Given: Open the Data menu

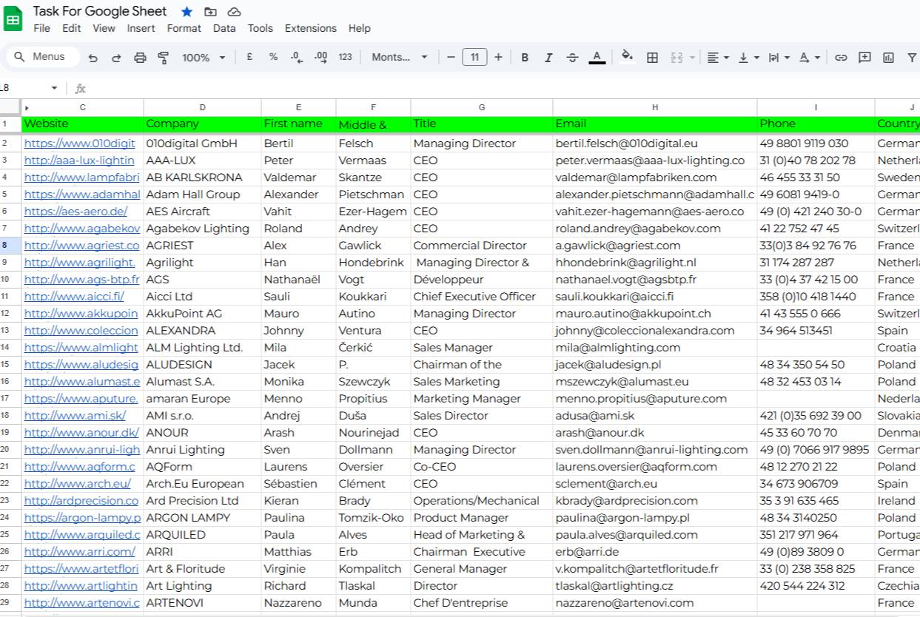Looking at the screenshot, I should 224,28.
